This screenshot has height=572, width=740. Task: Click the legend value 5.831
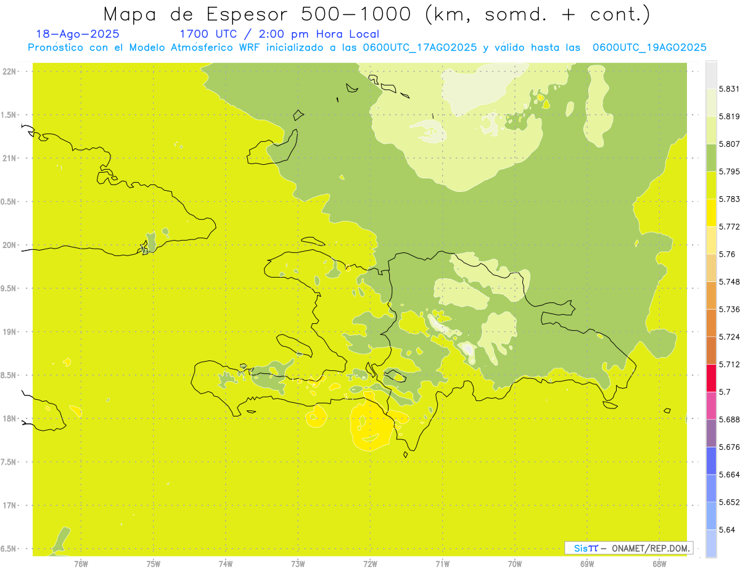tap(729, 89)
